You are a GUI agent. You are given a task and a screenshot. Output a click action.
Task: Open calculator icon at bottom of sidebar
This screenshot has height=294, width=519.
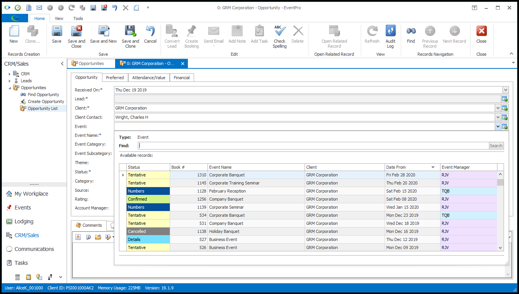pyautogui.click(x=17, y=277)
